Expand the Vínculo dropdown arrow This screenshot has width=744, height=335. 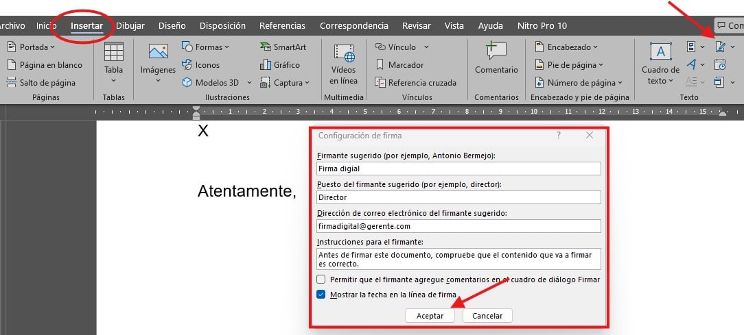[x=426, y=47]
